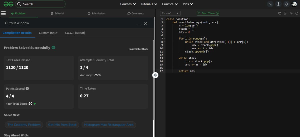Click the info icon beside Points Scored
The height and width of the screenshot is (137, 300).
pyautogui.click(x=27, y=88)
